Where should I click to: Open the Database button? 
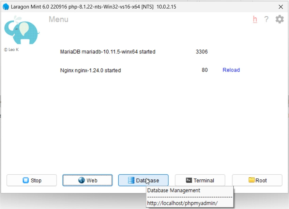(x=143, y=180)
